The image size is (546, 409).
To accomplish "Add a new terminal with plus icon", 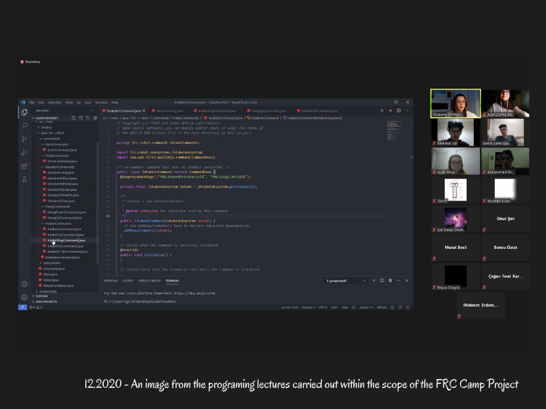I will click(373, 281).
